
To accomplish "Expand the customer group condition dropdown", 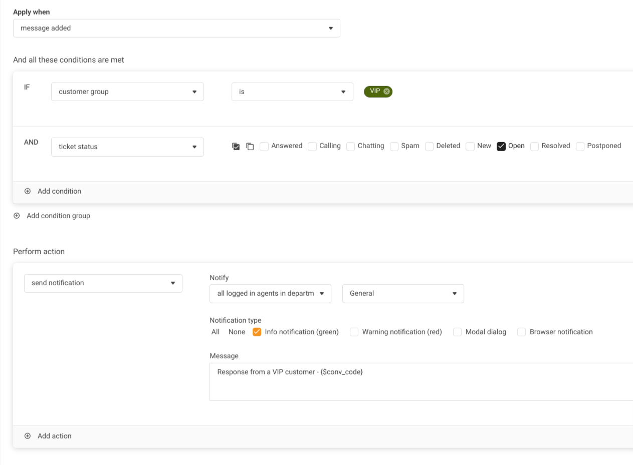I will (127, 92).
